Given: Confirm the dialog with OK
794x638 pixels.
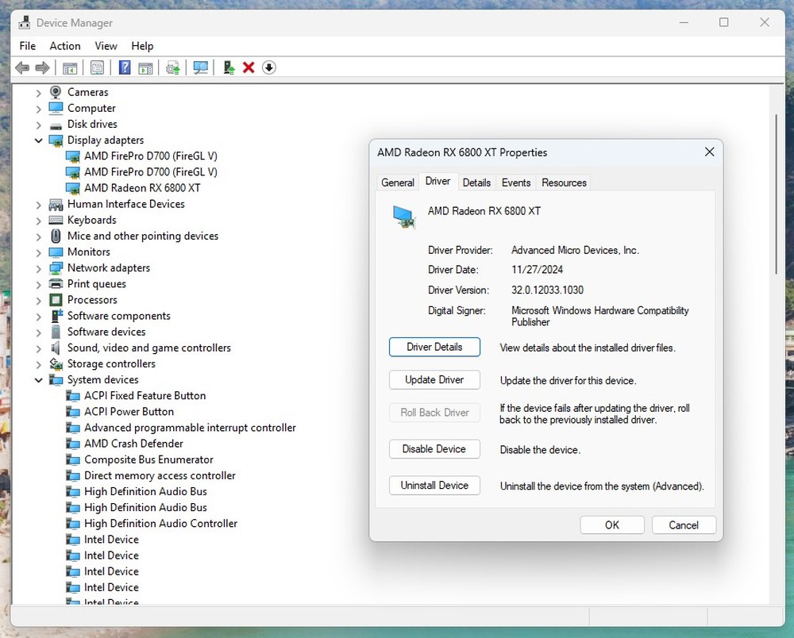Looking at the screenshot, I should point(612,525).
